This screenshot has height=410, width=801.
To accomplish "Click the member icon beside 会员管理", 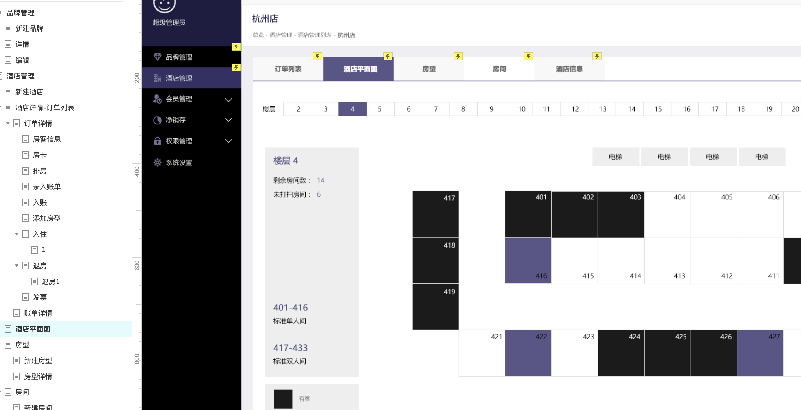I will (x=157, y=99).
